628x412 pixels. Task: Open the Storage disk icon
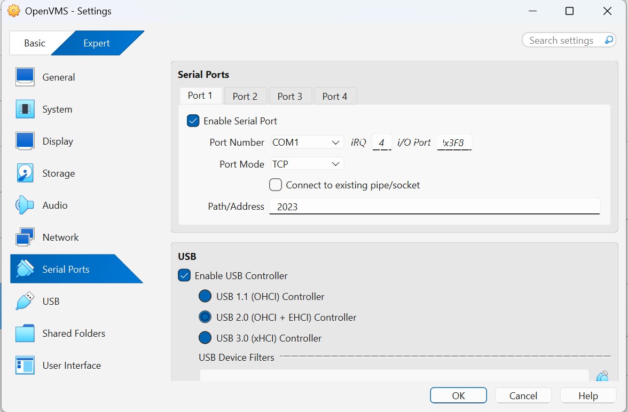pyautogui.click(x=25, y=173)
